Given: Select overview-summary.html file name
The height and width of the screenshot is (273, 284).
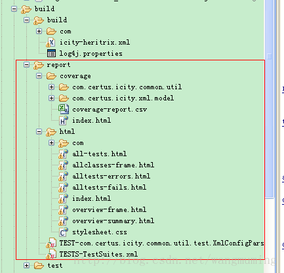Looking at the screenshot, I should 113,220.
